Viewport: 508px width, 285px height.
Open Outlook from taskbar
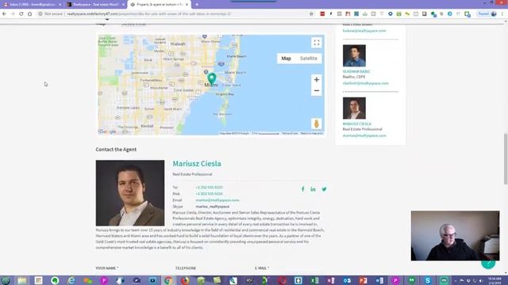click(x=347, y=280)
